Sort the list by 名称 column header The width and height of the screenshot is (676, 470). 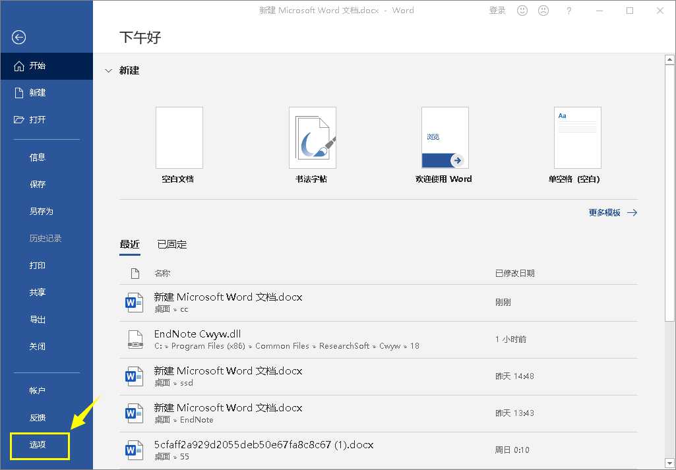(x=162, y=273)
